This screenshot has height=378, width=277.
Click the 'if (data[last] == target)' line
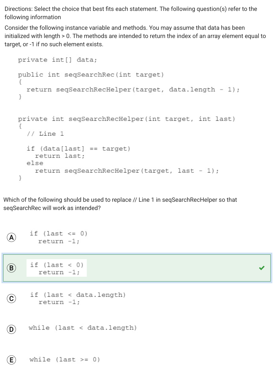[x=79, y=149]
